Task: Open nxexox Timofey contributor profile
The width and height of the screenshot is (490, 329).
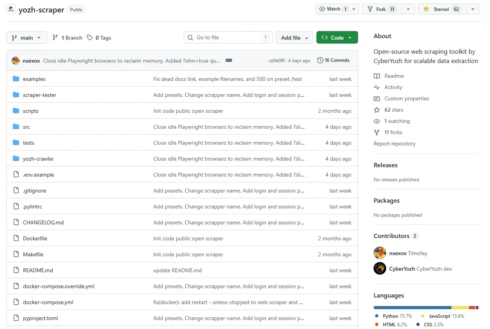Action: click(x=408, y=253)
